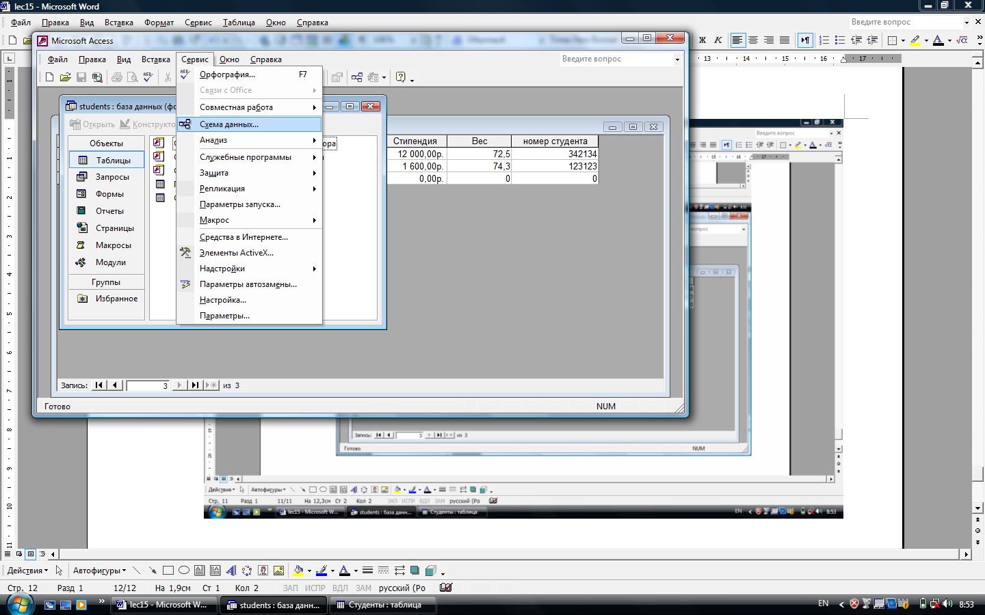Image resolution: width=985 pixels, height=615 pixels.
Task: Click the Fill color bucket in Drawing toolbar
Action: click(298, 570)
